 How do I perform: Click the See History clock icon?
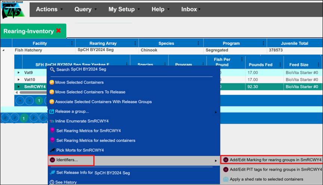pyautogui.click(x=52, y=182)
